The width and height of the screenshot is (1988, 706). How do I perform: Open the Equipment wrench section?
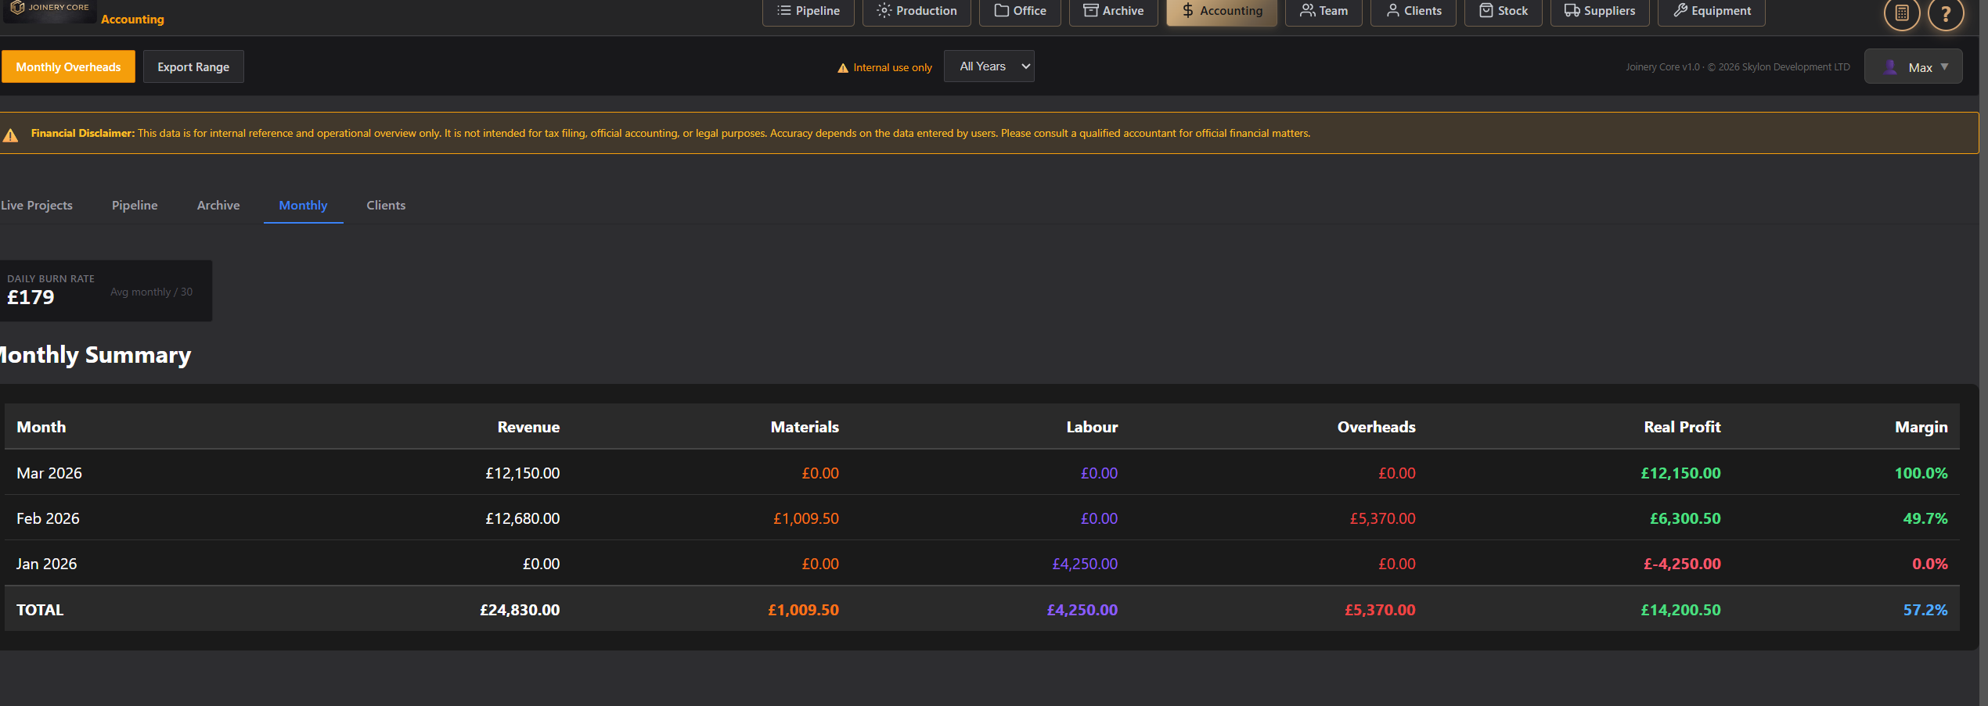click(x=1711, y=11)
